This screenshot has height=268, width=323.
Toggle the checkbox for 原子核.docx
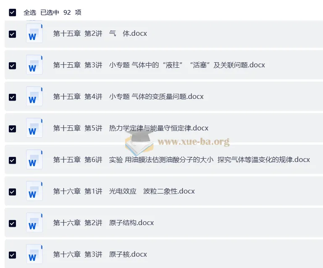(12, 255)
